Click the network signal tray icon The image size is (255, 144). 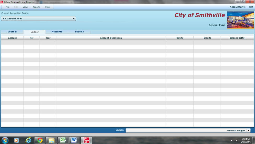(236, 141)
